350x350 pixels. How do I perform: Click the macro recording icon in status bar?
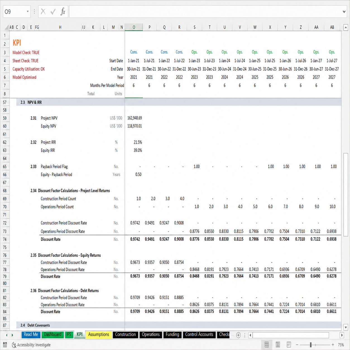point(5,345)
